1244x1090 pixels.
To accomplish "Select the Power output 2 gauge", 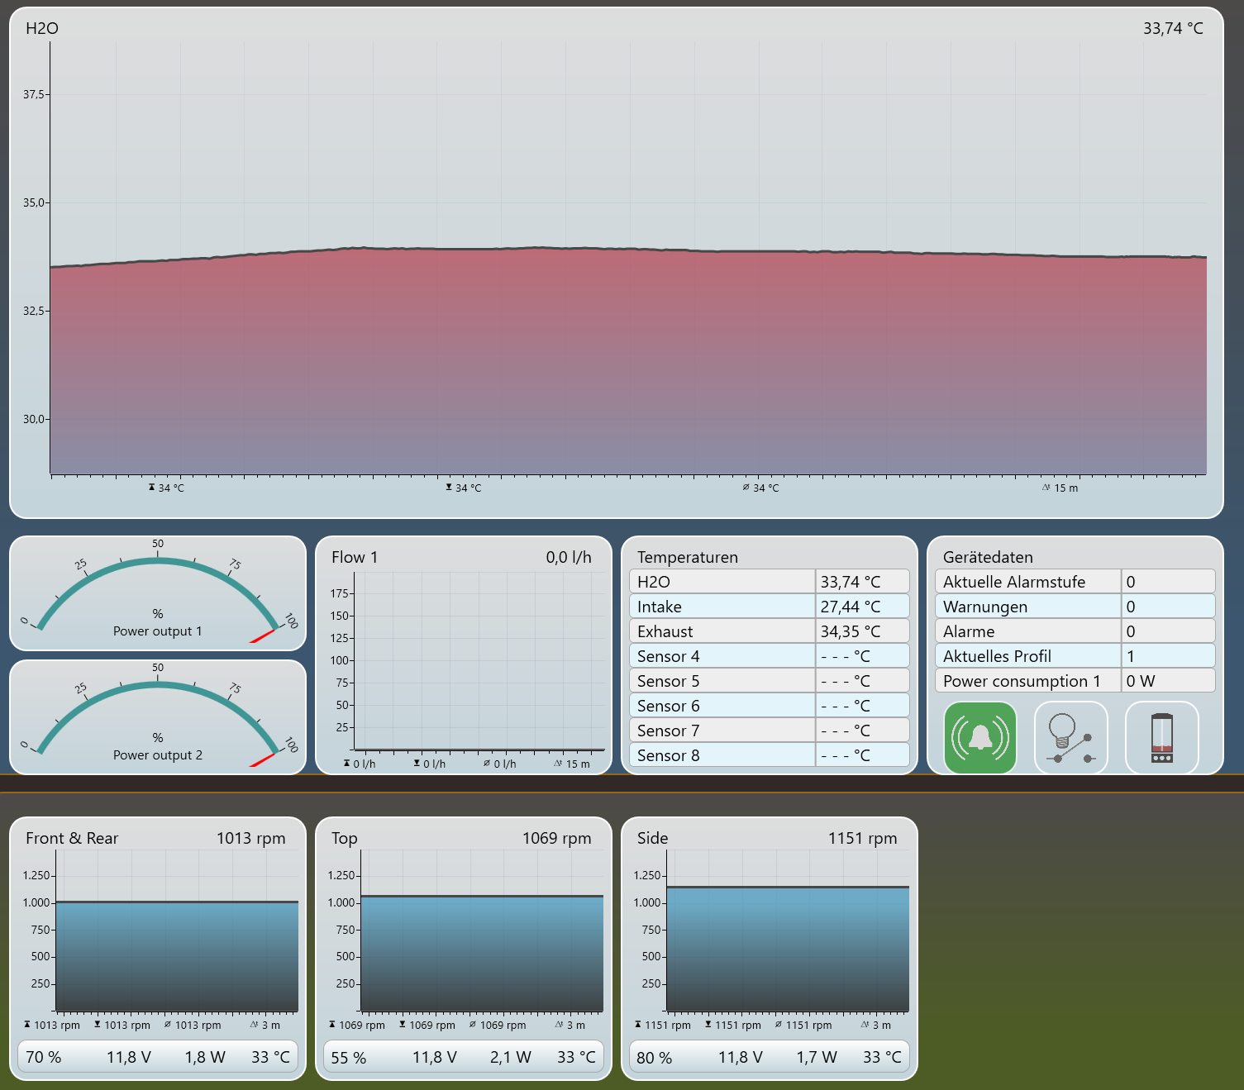I will pyautogui.click(x=158, y=717).
